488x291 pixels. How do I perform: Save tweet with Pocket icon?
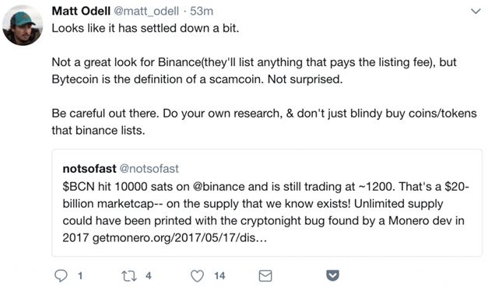(x=332, y=275)
